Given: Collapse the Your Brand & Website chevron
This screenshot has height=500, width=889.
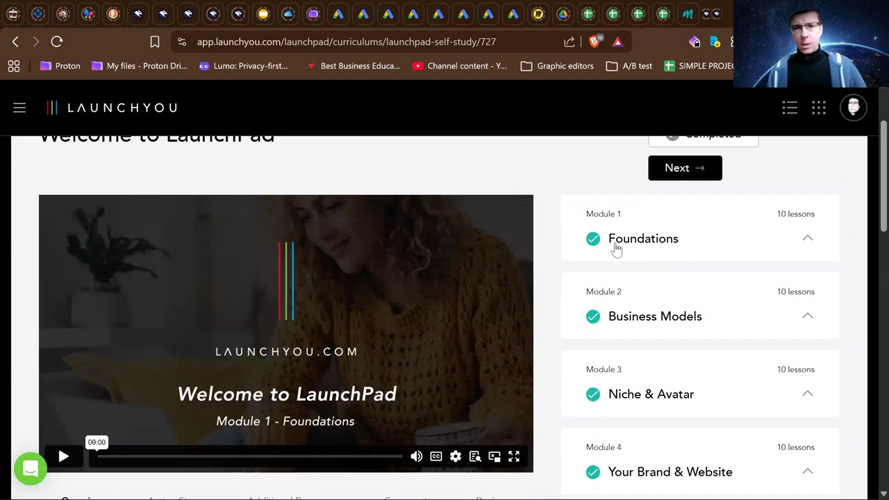Looking at the screenshot, I should (x=808, y=472).
